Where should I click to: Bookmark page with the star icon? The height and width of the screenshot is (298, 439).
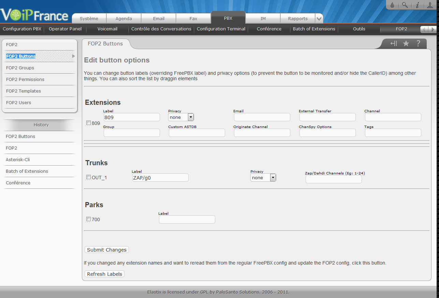406,43
